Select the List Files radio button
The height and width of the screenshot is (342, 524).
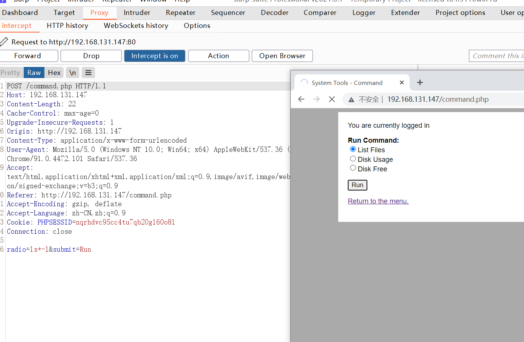point(353,149)
